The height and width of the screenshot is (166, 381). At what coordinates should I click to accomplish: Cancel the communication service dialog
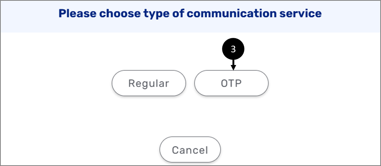(190, 149)
